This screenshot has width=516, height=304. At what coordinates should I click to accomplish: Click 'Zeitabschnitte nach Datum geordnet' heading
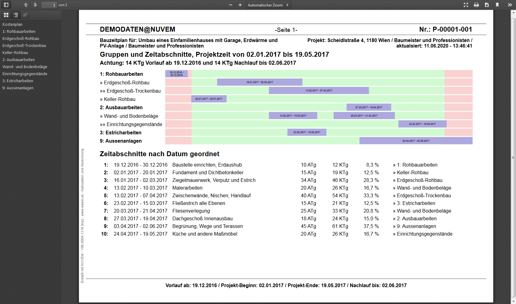pos(159,154)
